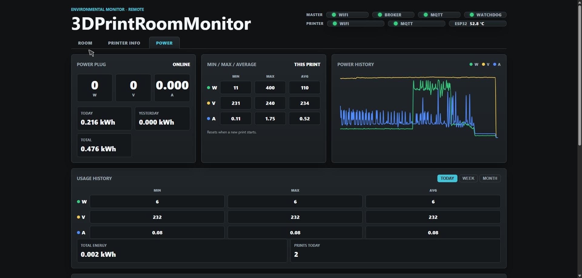Click the W max value 400
Screen dimensions: 582x278
(x=270, y=88)
